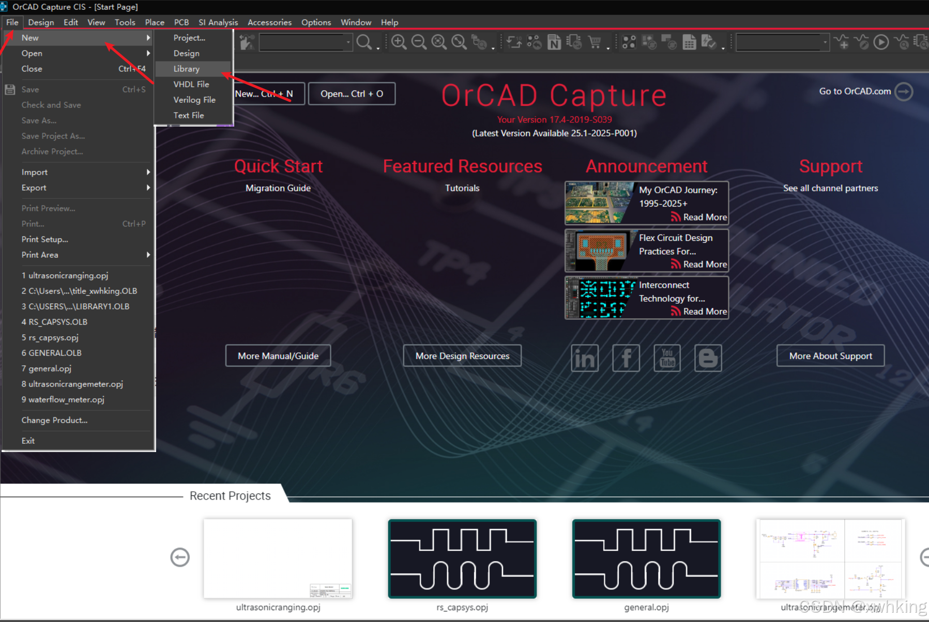Open the LinkedIn social icon

585,358
